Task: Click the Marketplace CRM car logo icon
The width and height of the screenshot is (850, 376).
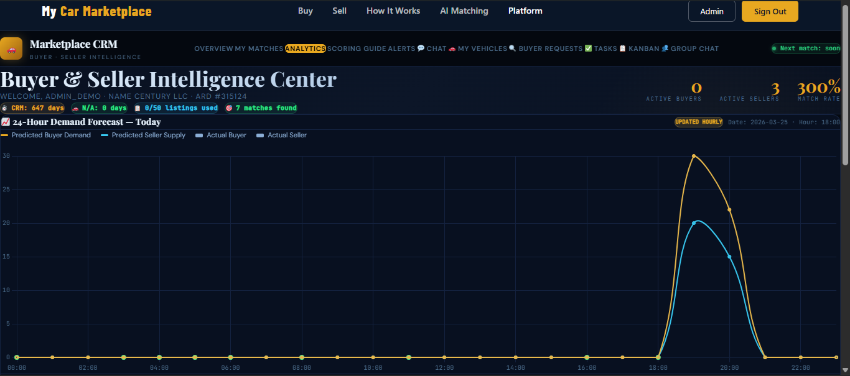Action: pyautogui.click(x=11, y=48)
